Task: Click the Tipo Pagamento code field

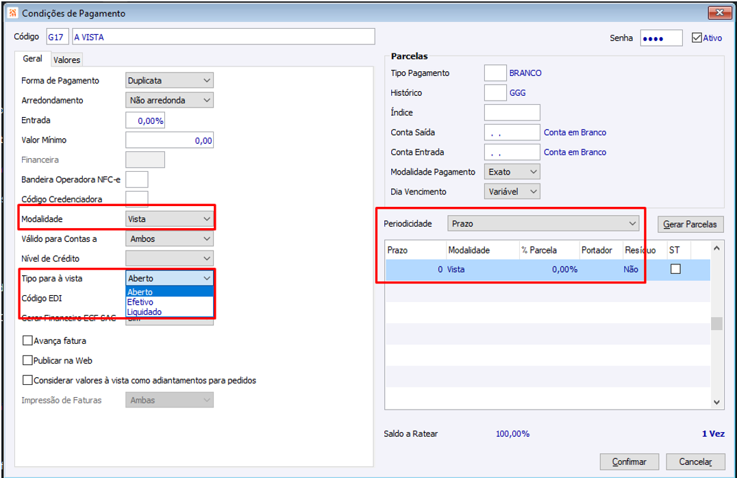Action: pyautogui.click(x=495, y=73)
